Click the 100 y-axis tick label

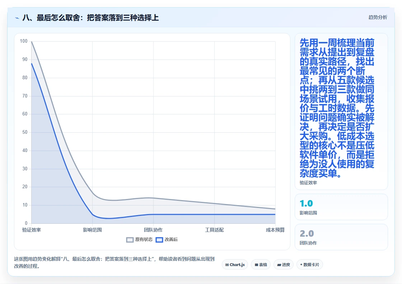coord(24,41)
